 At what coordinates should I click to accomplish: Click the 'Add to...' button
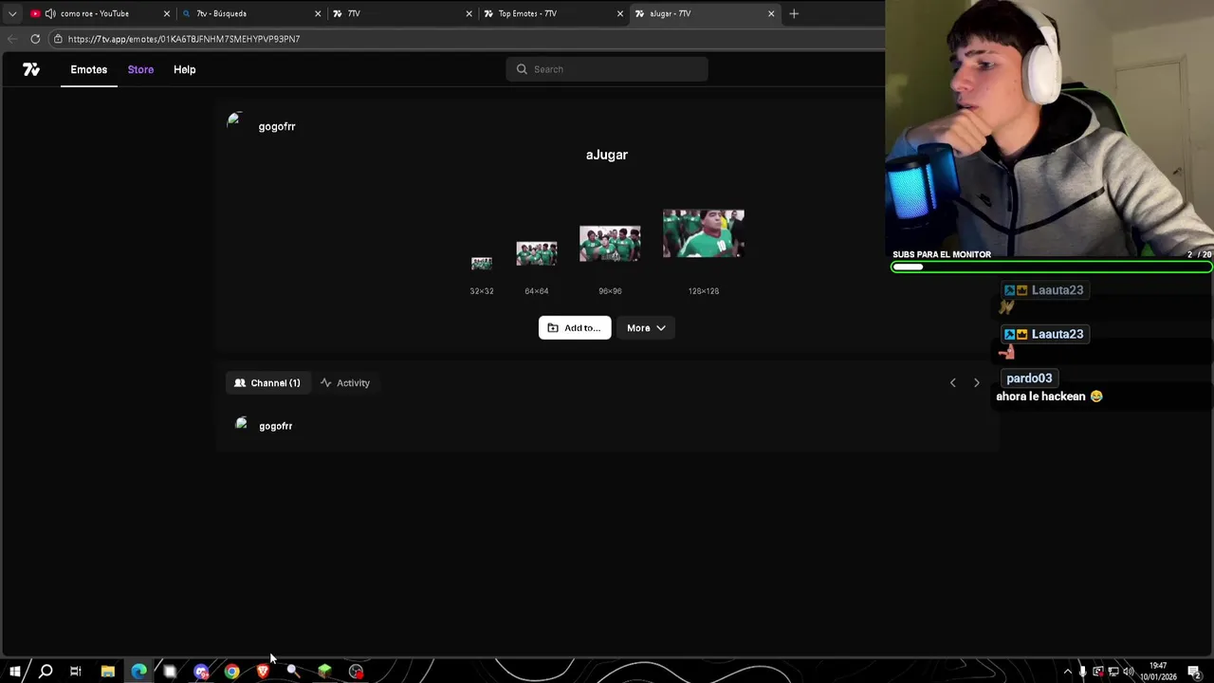(575, 328)
